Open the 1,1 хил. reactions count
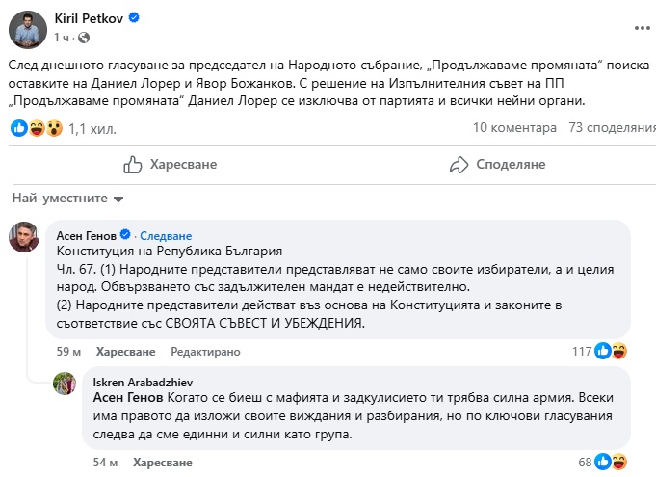656x477 pixels. click(x=88, y=128)
